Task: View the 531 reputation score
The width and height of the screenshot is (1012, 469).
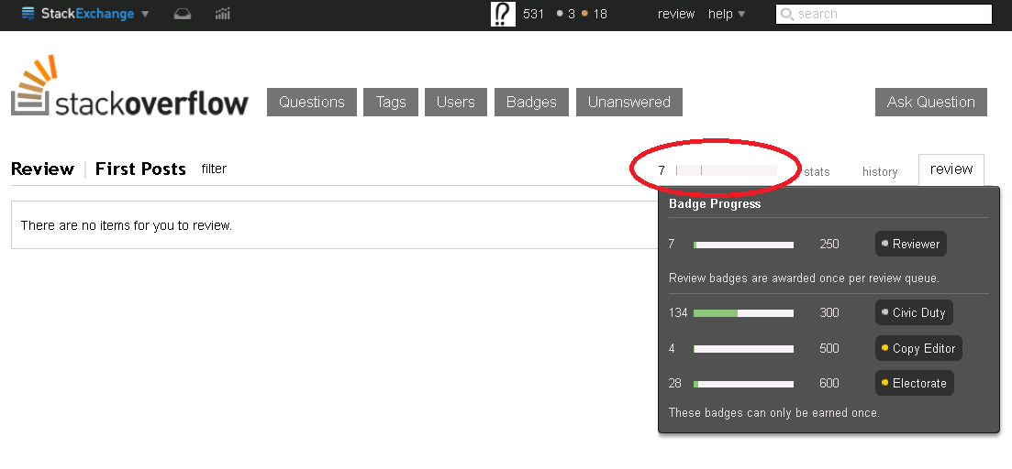Action: (x=533, y=14)
